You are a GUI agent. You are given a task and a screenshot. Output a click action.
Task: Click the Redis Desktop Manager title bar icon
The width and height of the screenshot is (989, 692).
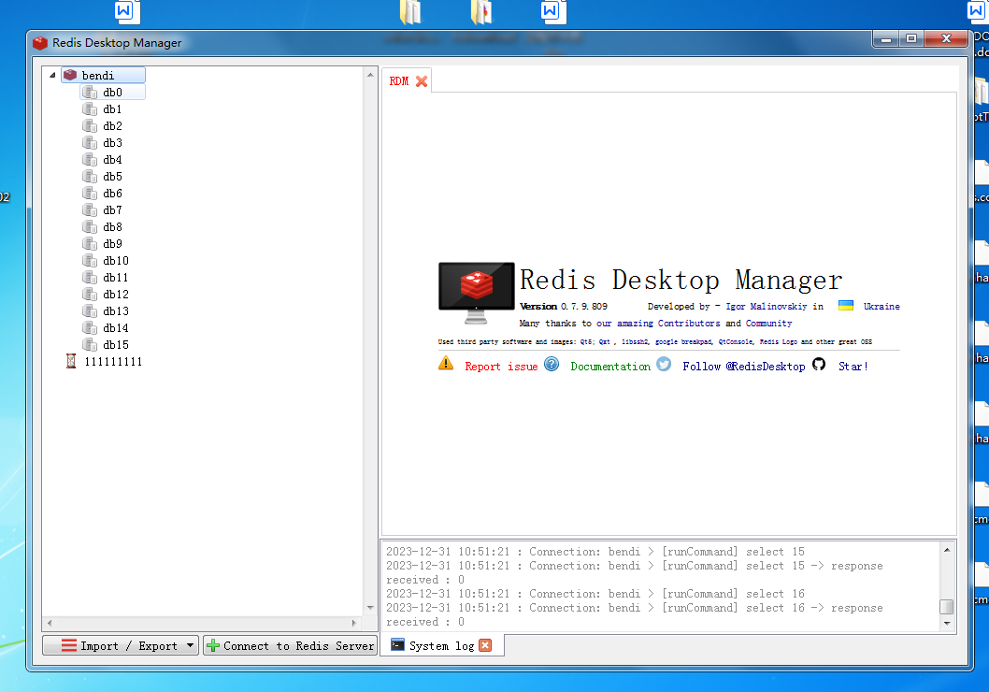(x=40, y=42)
